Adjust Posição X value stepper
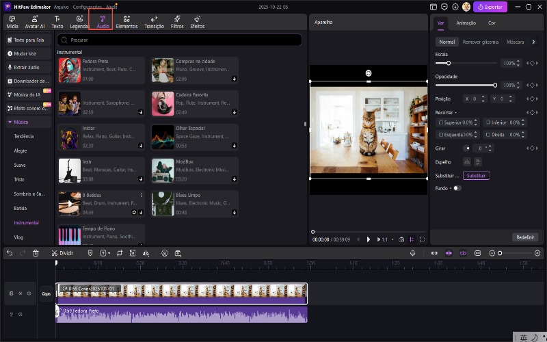The height and width of the screenshot is (342, 547). click(483, 98)
